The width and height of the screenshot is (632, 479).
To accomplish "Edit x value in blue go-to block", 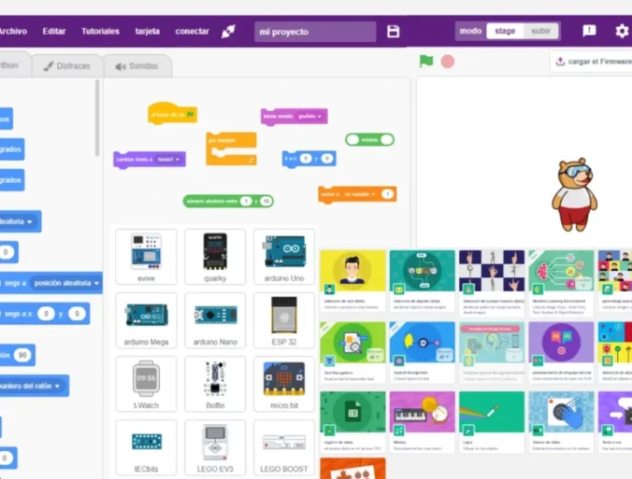I will pyautogui.click(x=306, y=158).
